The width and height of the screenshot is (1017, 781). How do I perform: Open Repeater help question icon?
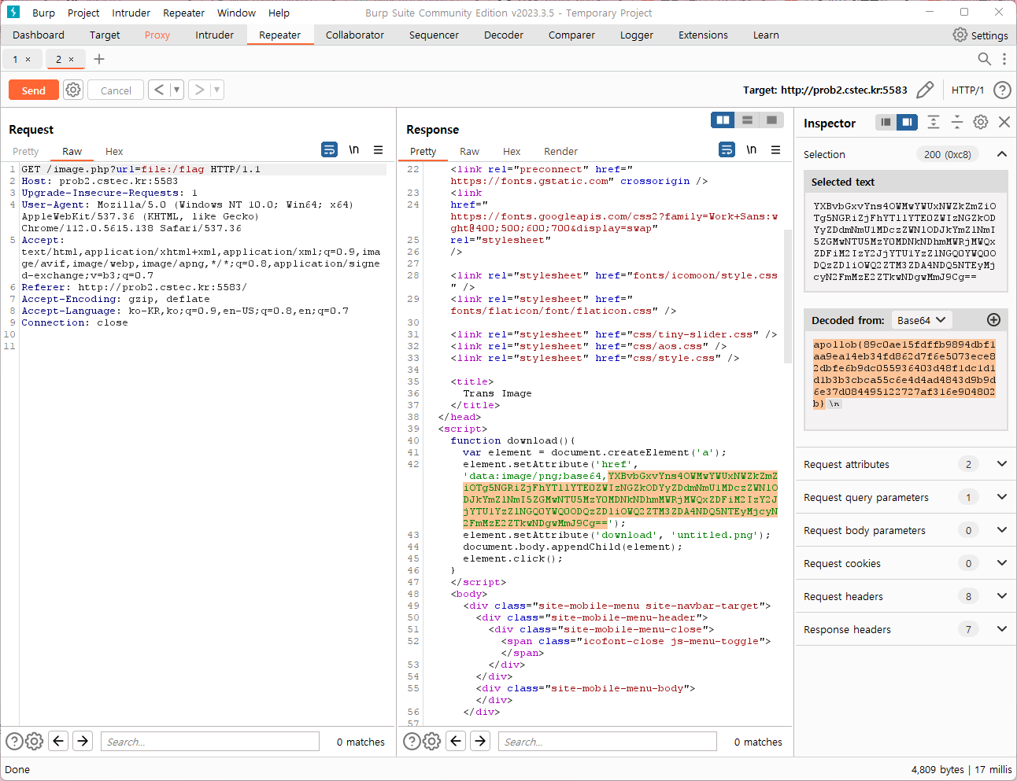(x=1002, y=90)
